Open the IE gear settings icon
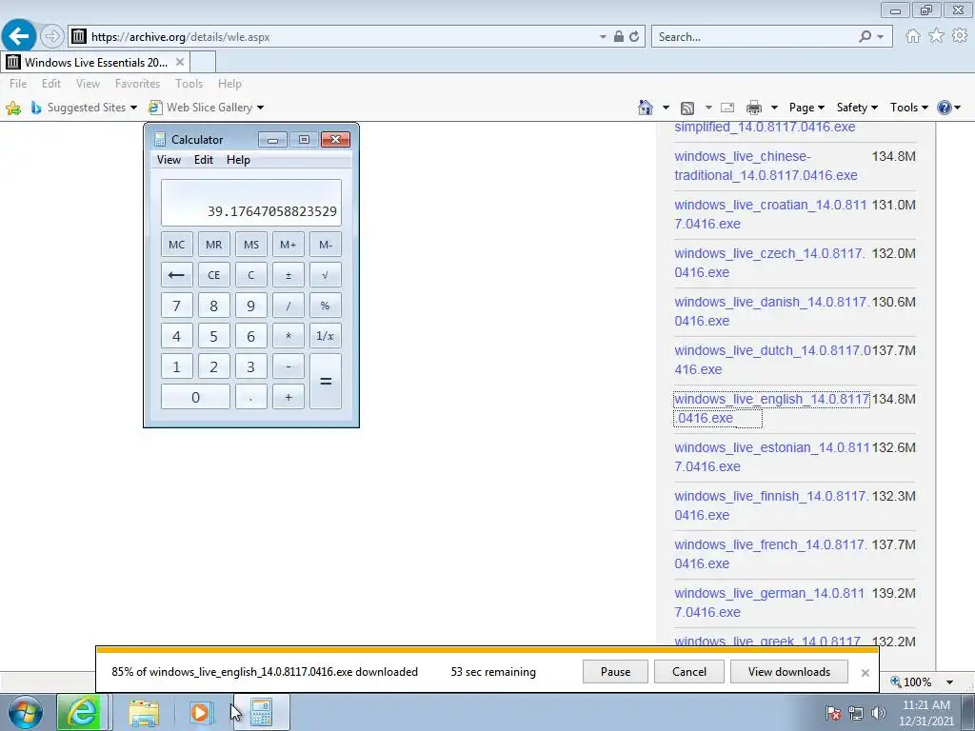This screenshot has height=731, width=975. [x=960, y=36]
